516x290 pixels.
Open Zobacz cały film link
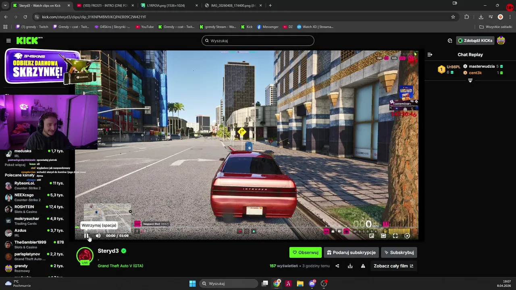click(x=393, y=266)
